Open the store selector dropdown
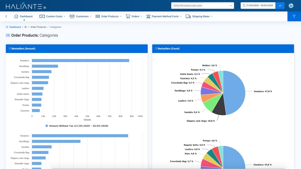The height and width of the screenshot is (169, 301). (x=203, y=6)
